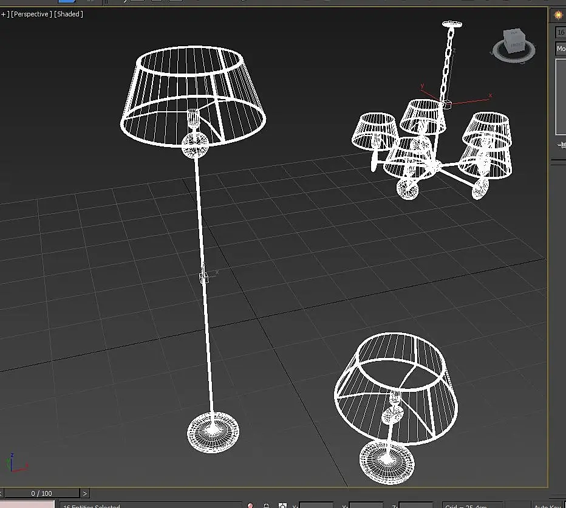Click the X coordinate input field
This screenshot has width=566, height=508.
(316, 506)
